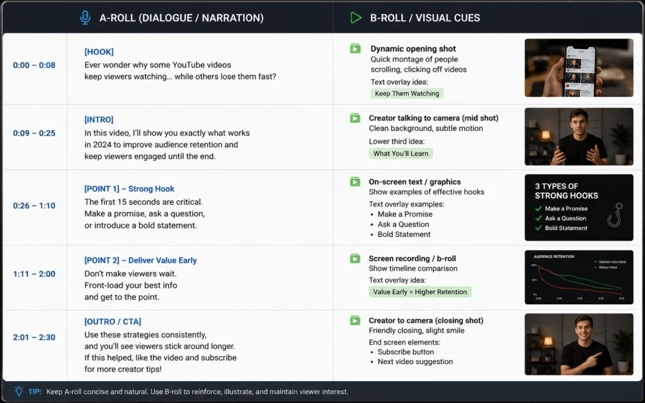Click the microphone icon beside A-ROLL header
This screenshot has height=403, width=645.
[x=85, y=18]
